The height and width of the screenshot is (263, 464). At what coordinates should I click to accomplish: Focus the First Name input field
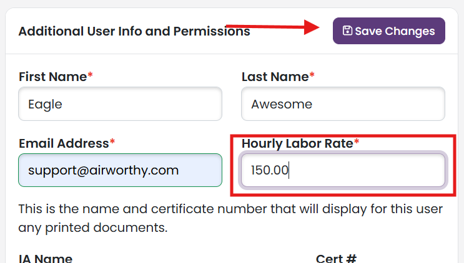[120, 104]
